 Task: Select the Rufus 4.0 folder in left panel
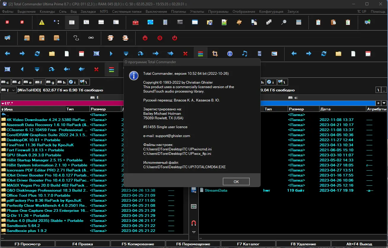tap(45, 221)
